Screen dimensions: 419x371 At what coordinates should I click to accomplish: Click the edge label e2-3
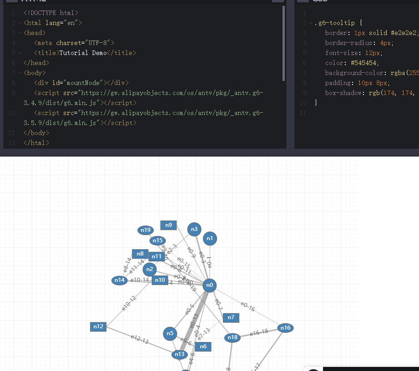click(172, 249)
